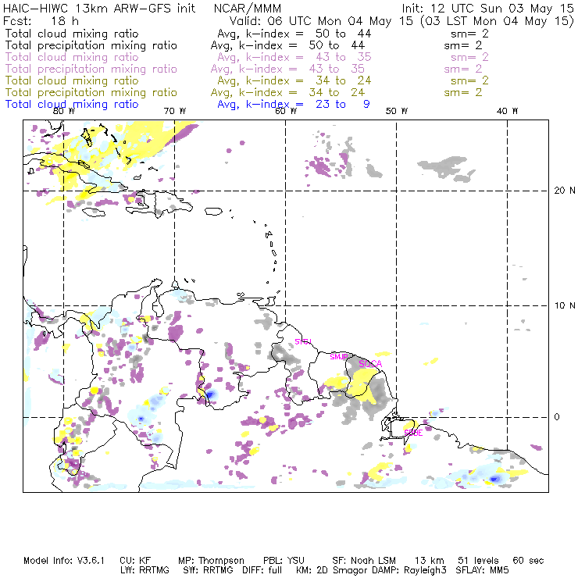This screenshot has height=578, width=578.
Task: Click 'sm= 2' on the olive precipitation row
Action: [463, 92]
